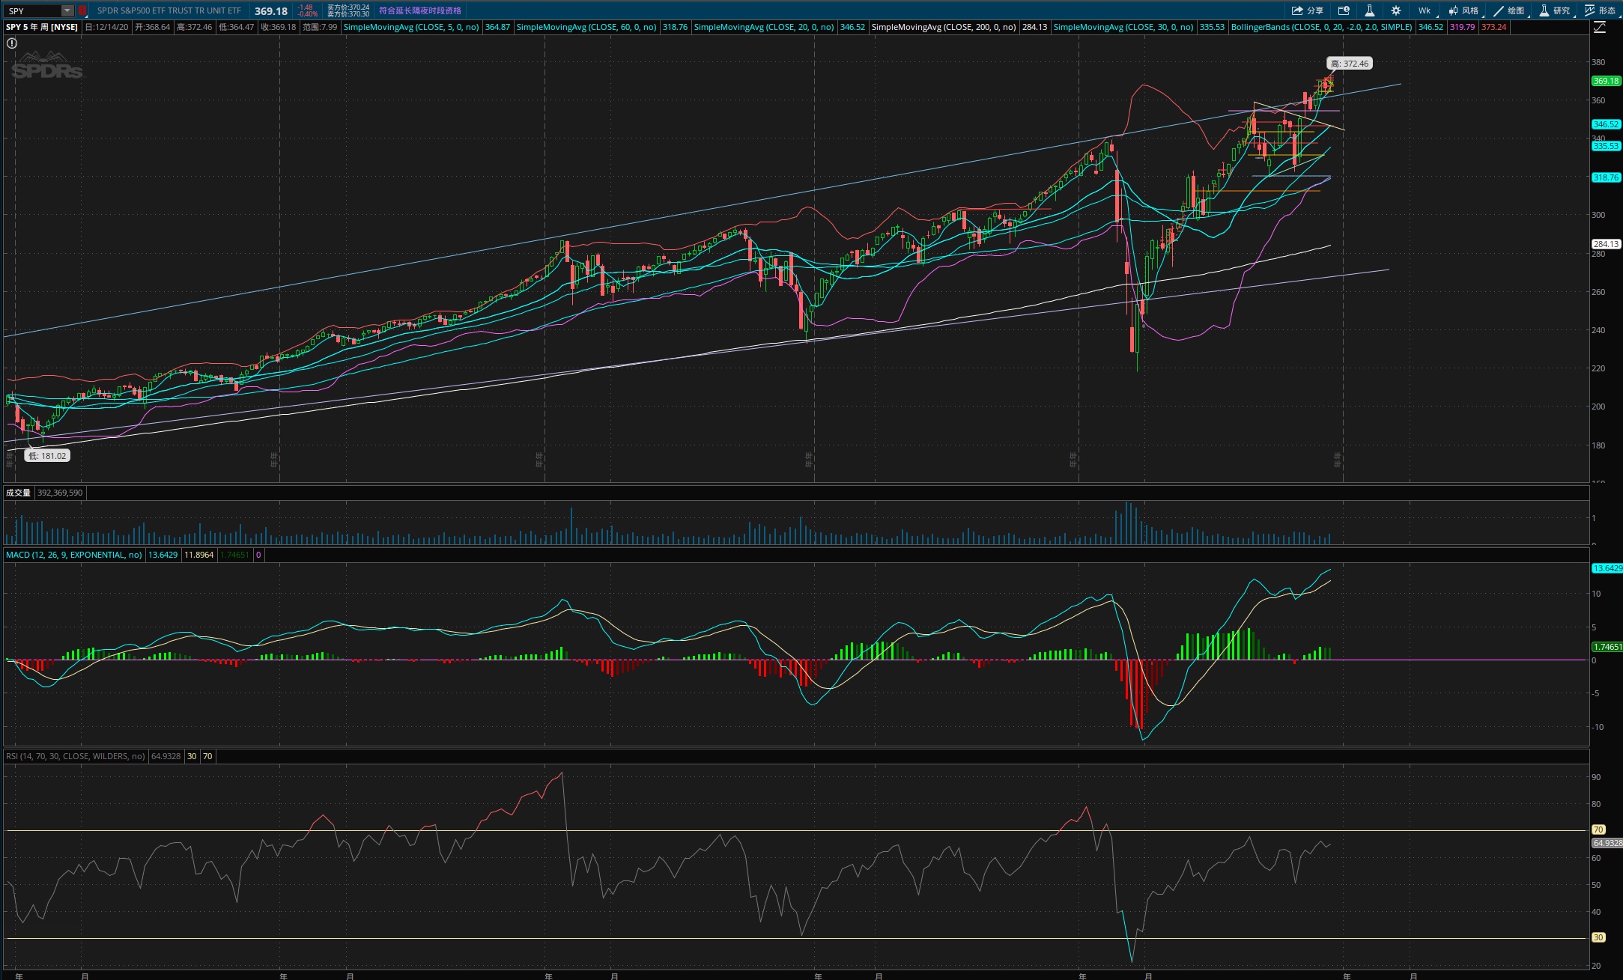The height and width of the screenshot is (980, 1623).
Task: Click the green 369.18 price-axis tag
Action: 1606,81
